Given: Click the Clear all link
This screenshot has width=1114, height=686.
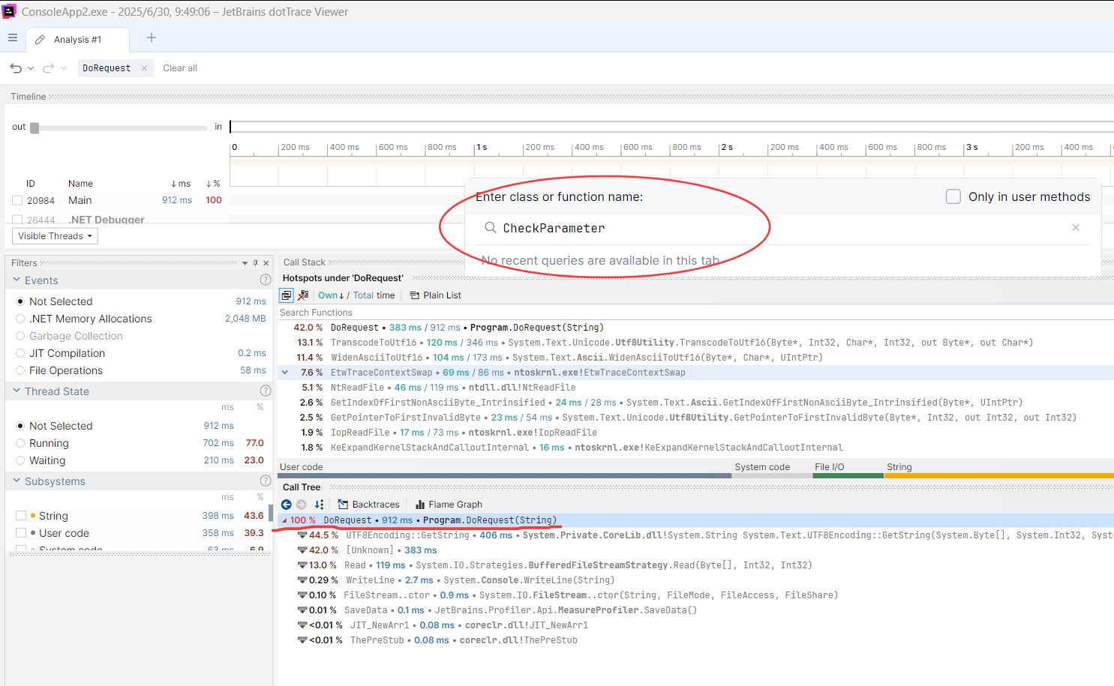Looking at the screenshot, I should point(180,68).
